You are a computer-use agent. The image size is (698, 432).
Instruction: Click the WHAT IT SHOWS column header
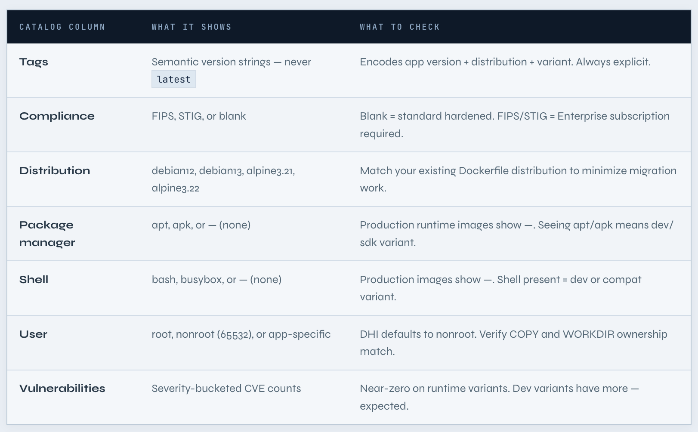tap(191, 27)
